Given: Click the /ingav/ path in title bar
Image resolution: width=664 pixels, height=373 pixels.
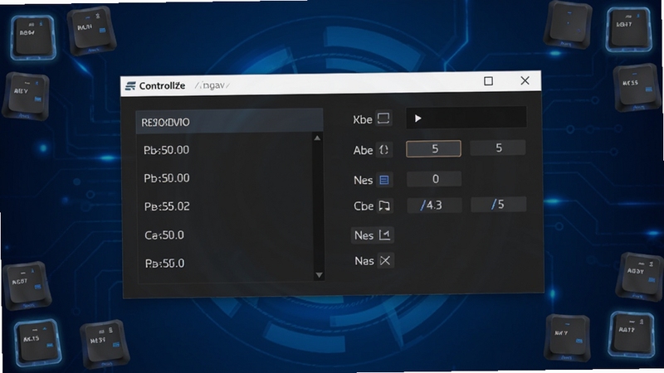Looking at the screenshot, I should [x=212, y=85].
